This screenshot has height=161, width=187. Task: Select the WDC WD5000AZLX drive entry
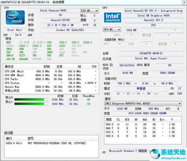(51, 143)
